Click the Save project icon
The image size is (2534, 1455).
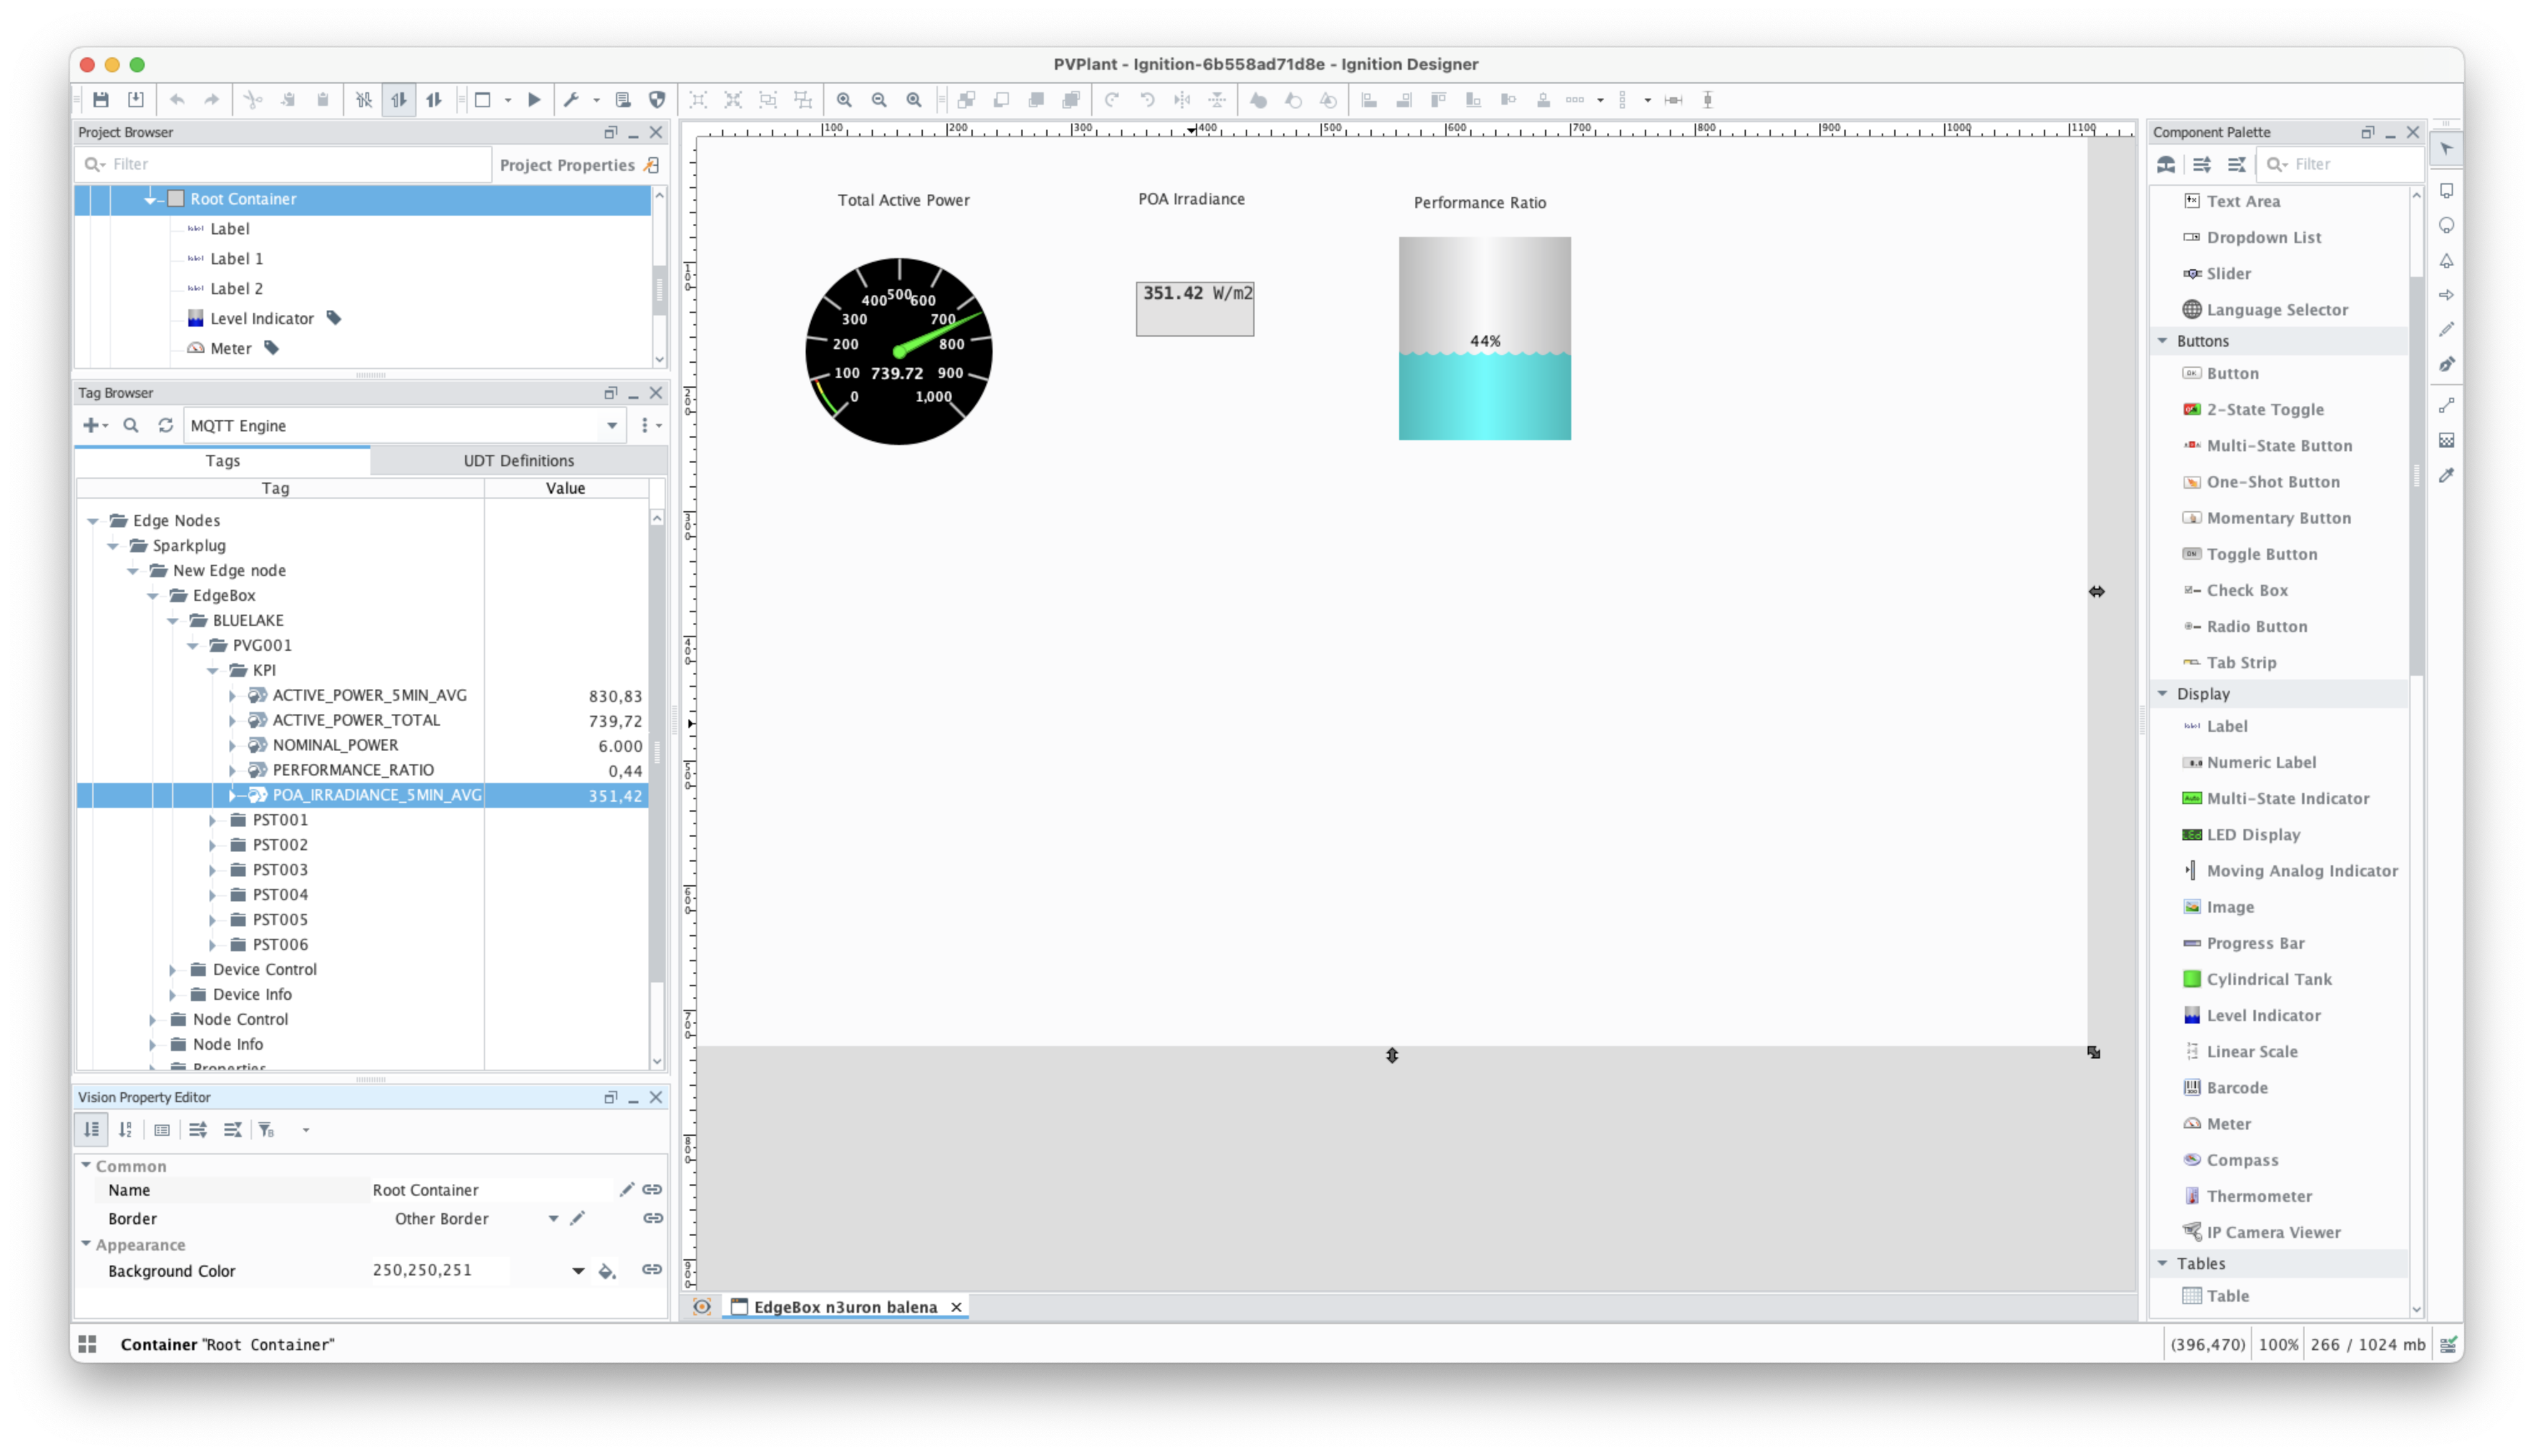(101, 100)
